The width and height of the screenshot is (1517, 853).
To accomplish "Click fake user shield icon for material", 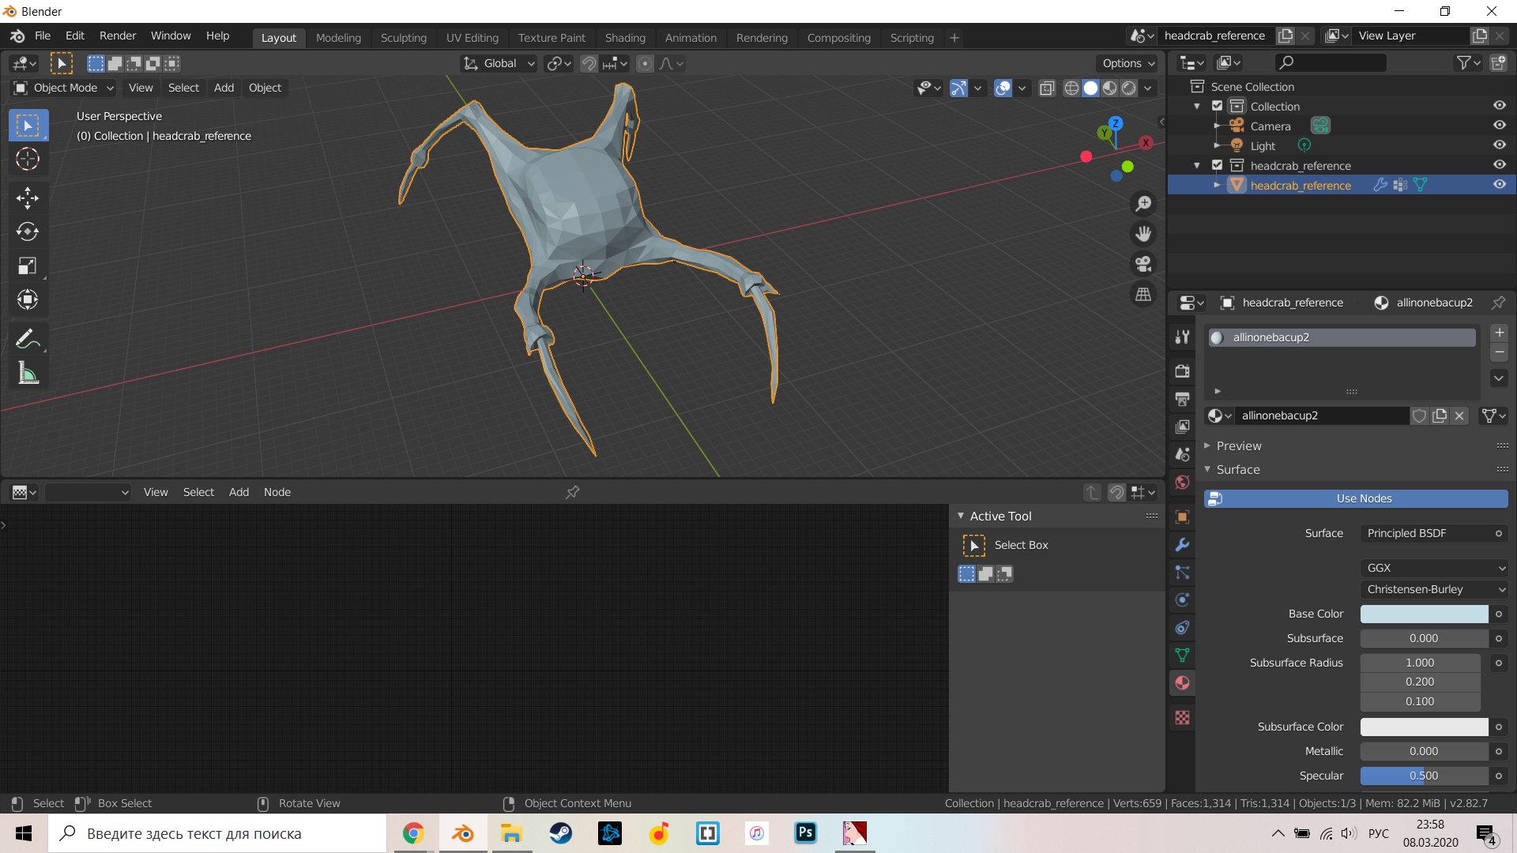I will tap(1419, 415).
